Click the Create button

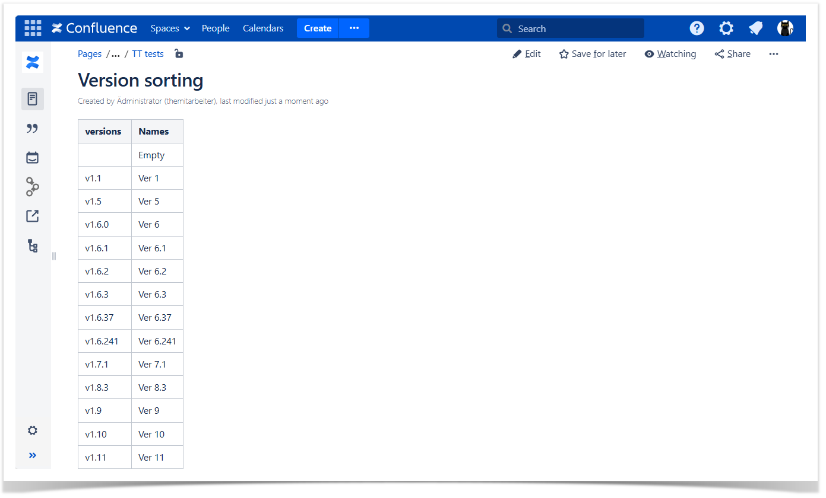(318, 28)
